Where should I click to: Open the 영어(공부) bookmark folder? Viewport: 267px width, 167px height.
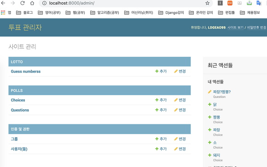pyautogui.click(x=49, y=12)
